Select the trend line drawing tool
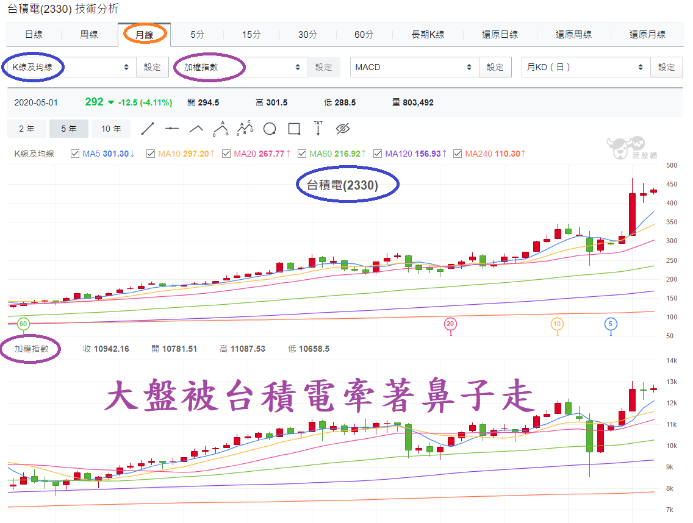Image resolution: width=693 pixels, height=523 pixels. pyautogui.click(x=148, y=129)
